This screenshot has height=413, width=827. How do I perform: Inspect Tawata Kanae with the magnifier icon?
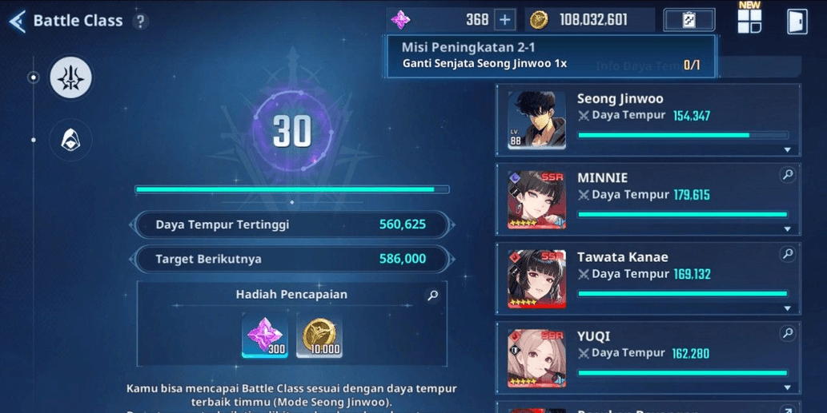(788, 254)
